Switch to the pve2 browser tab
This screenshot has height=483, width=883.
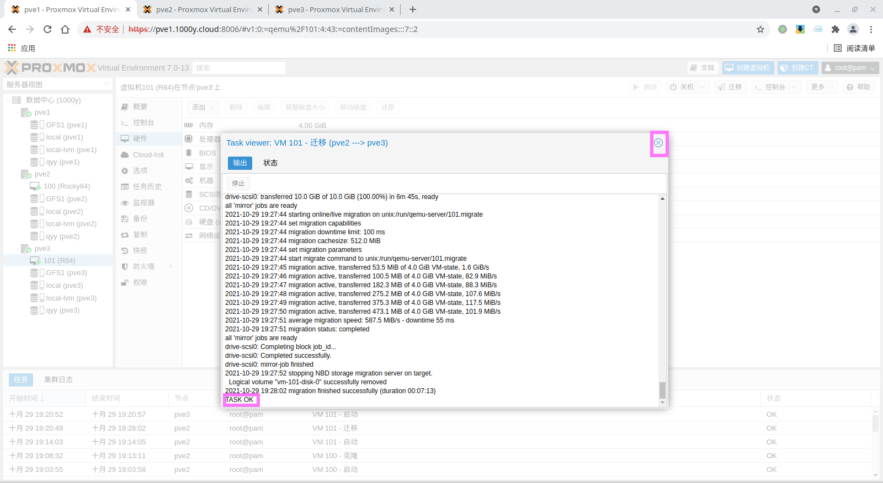click(x=203, y=9)
